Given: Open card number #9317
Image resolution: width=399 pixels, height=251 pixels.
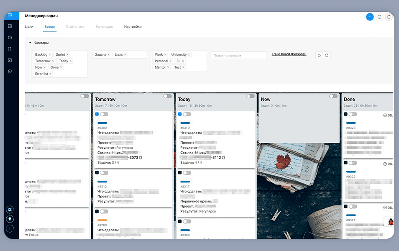Looking at the screenshot, I should (185, 187).
